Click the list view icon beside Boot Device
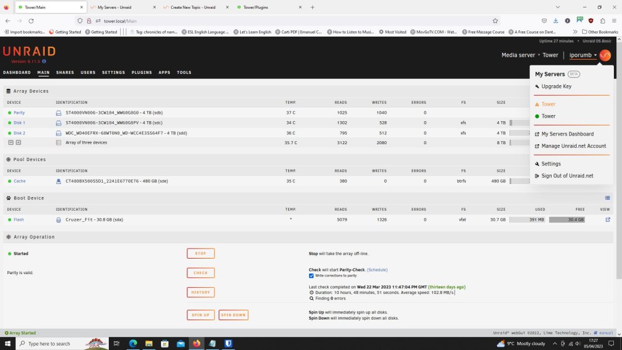622x350 pixels. (x=607, y=198)
